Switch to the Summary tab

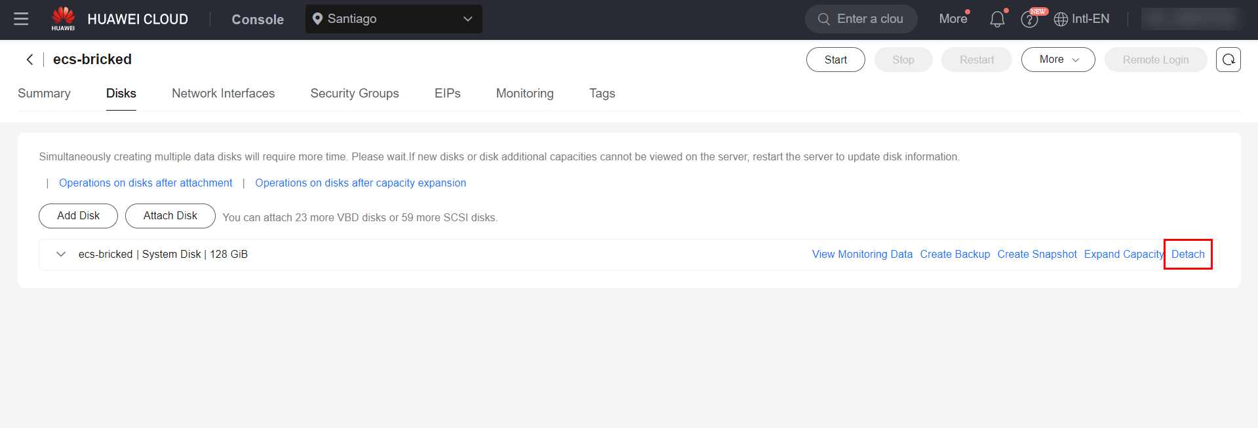click(44, 94)
